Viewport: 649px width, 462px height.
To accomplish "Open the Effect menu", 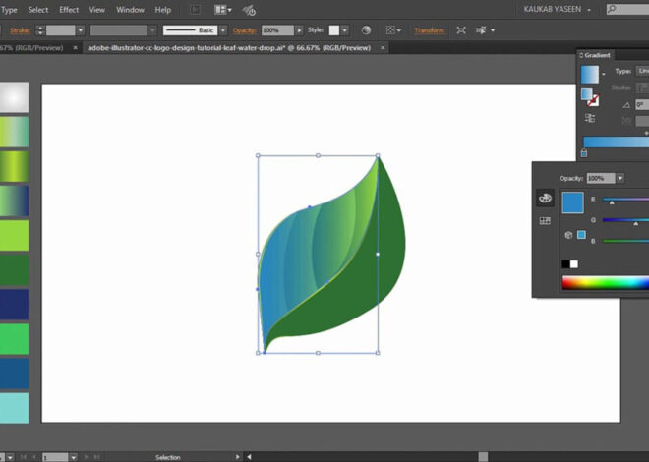I will click(69, 10).
